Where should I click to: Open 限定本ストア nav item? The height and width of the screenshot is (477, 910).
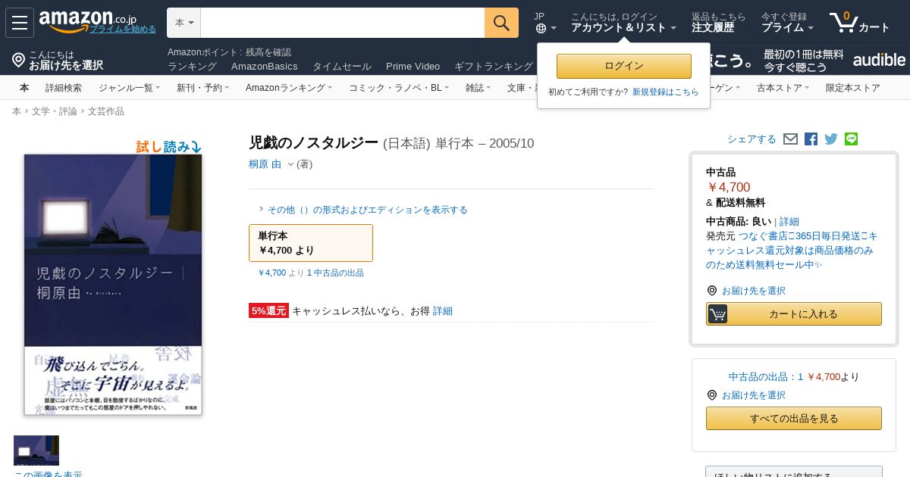(x=853, y=88)
